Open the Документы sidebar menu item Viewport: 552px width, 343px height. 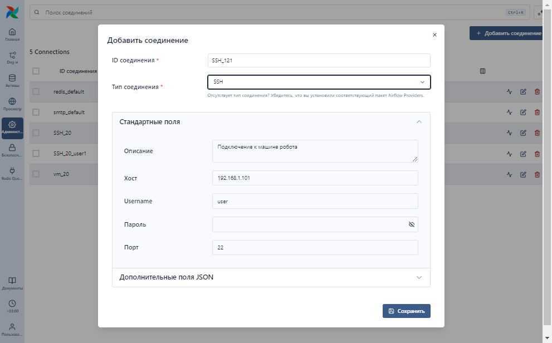pos(12,283)
